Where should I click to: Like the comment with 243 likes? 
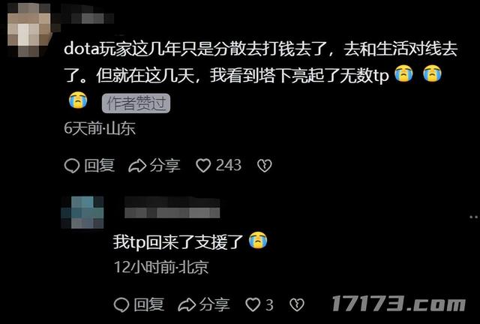[x=203, y=166]
